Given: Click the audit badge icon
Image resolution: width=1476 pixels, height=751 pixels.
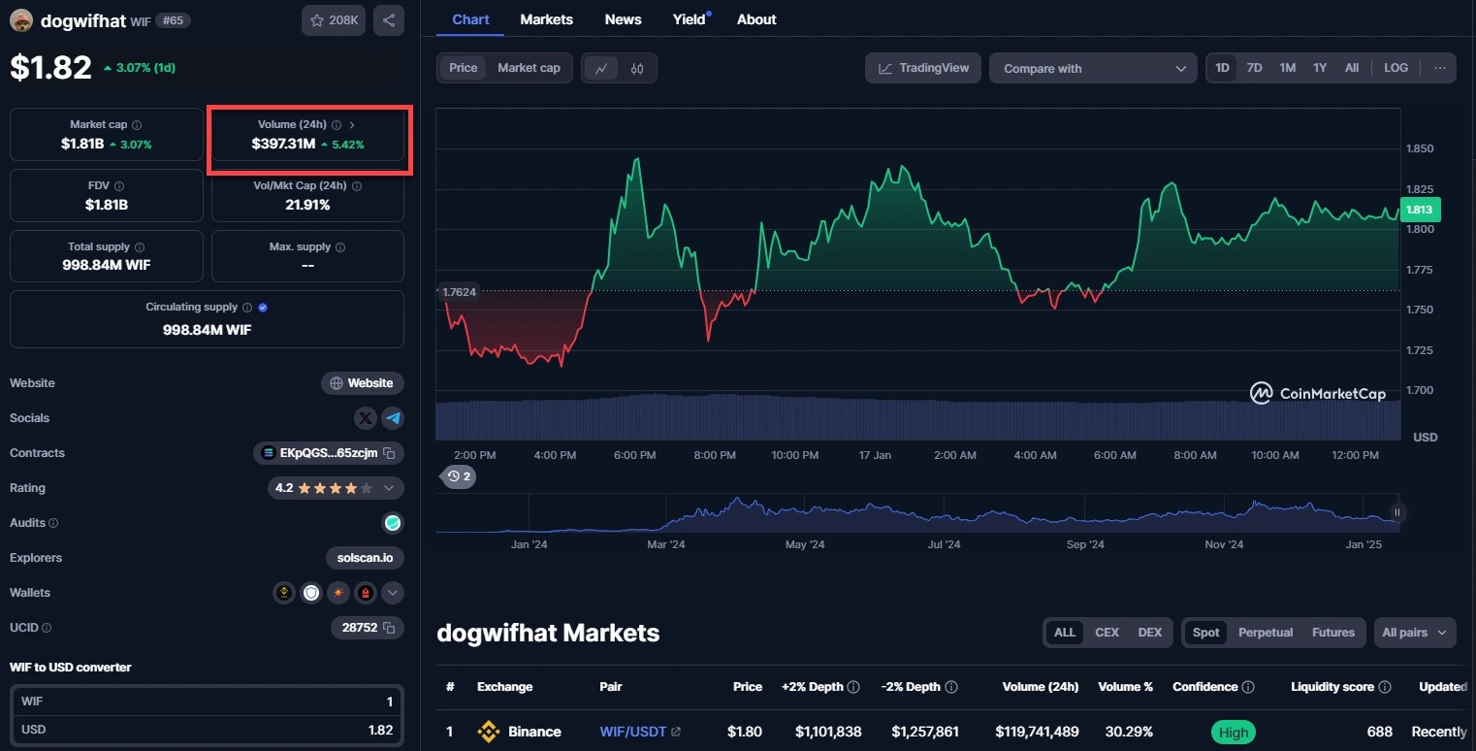Looking at the screenshot, I should tap(393, 523).
